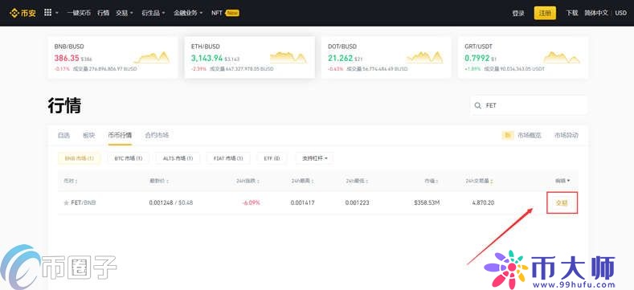Sort the table by 币对 column

71,181
